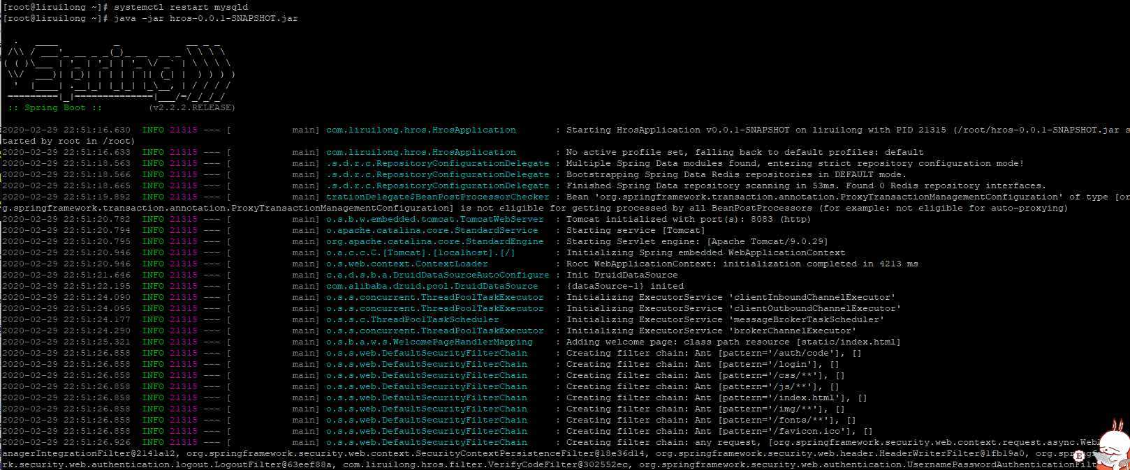Click the filter chain line for '/fonts/**'
The image size is (1130, 470).
click(711, 420)
